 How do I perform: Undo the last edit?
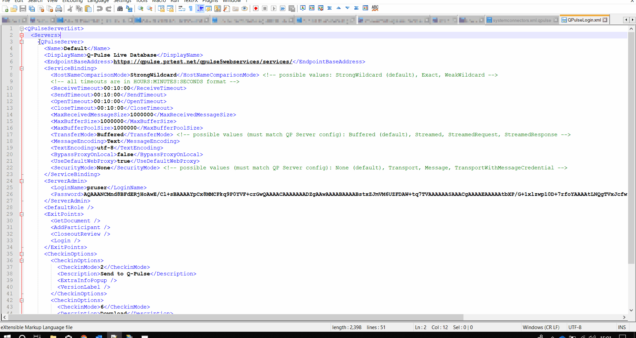tap(99, 9)
